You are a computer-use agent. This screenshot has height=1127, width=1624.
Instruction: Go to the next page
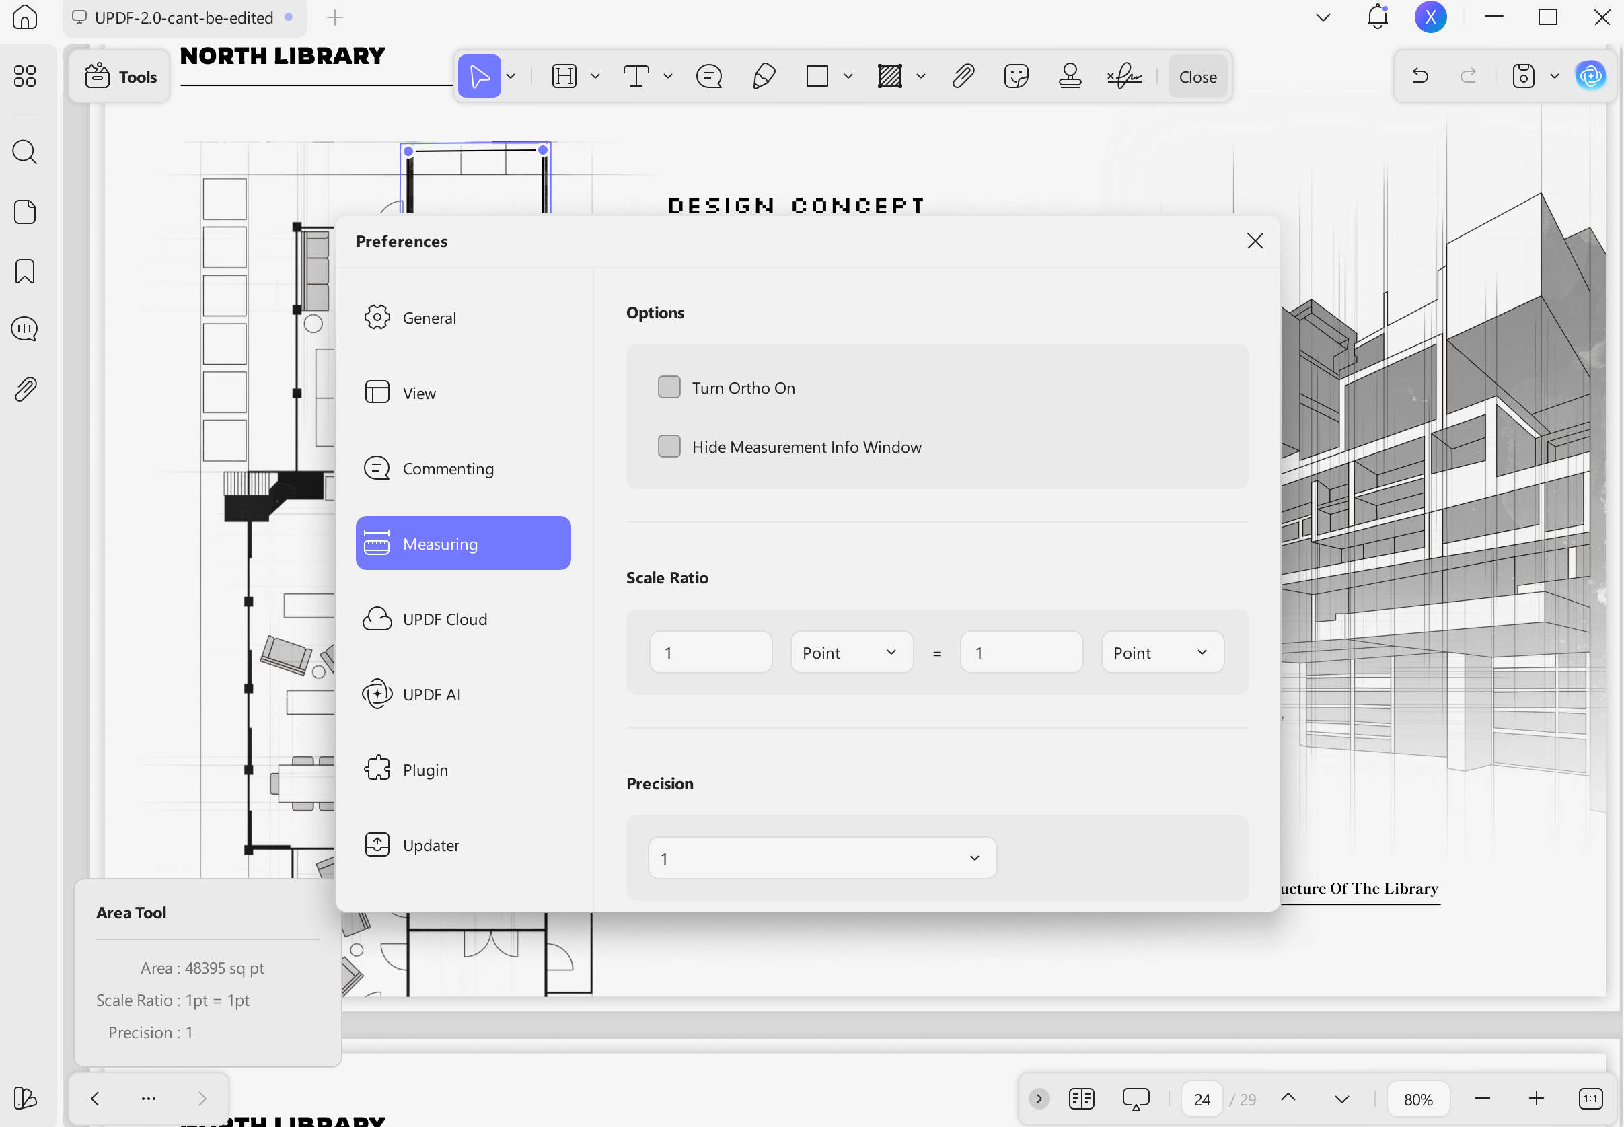point(1342,1099)
